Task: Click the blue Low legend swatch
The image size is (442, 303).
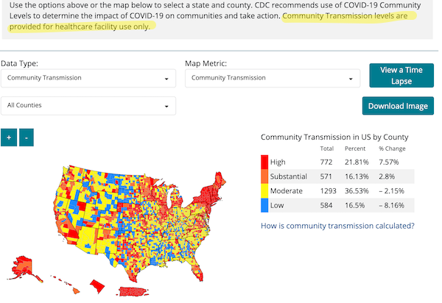Action: pyautogui.click(x=264, y=205)
